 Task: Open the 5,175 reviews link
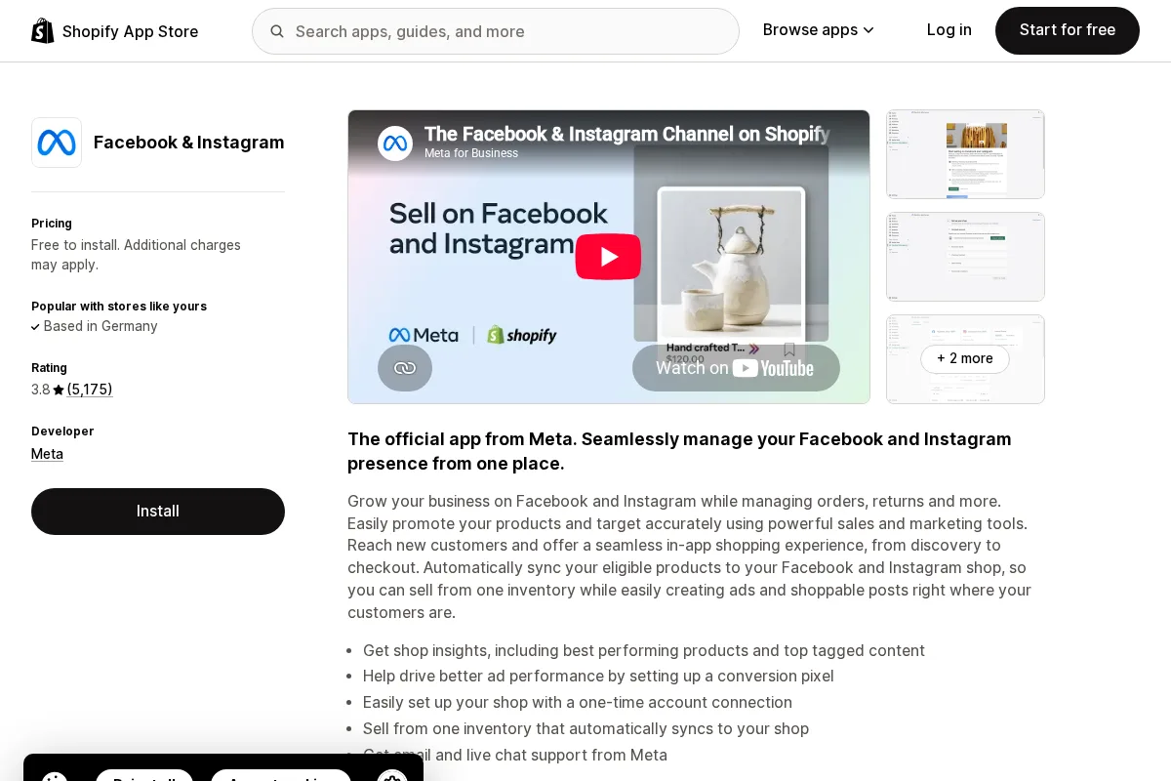pyautogui.click(x=90, y=390)
